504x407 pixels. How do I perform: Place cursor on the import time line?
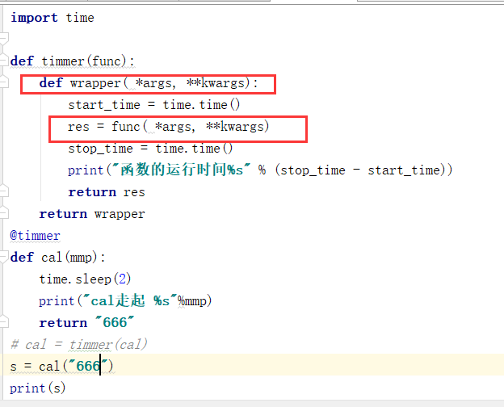click(x=52, y=17)
